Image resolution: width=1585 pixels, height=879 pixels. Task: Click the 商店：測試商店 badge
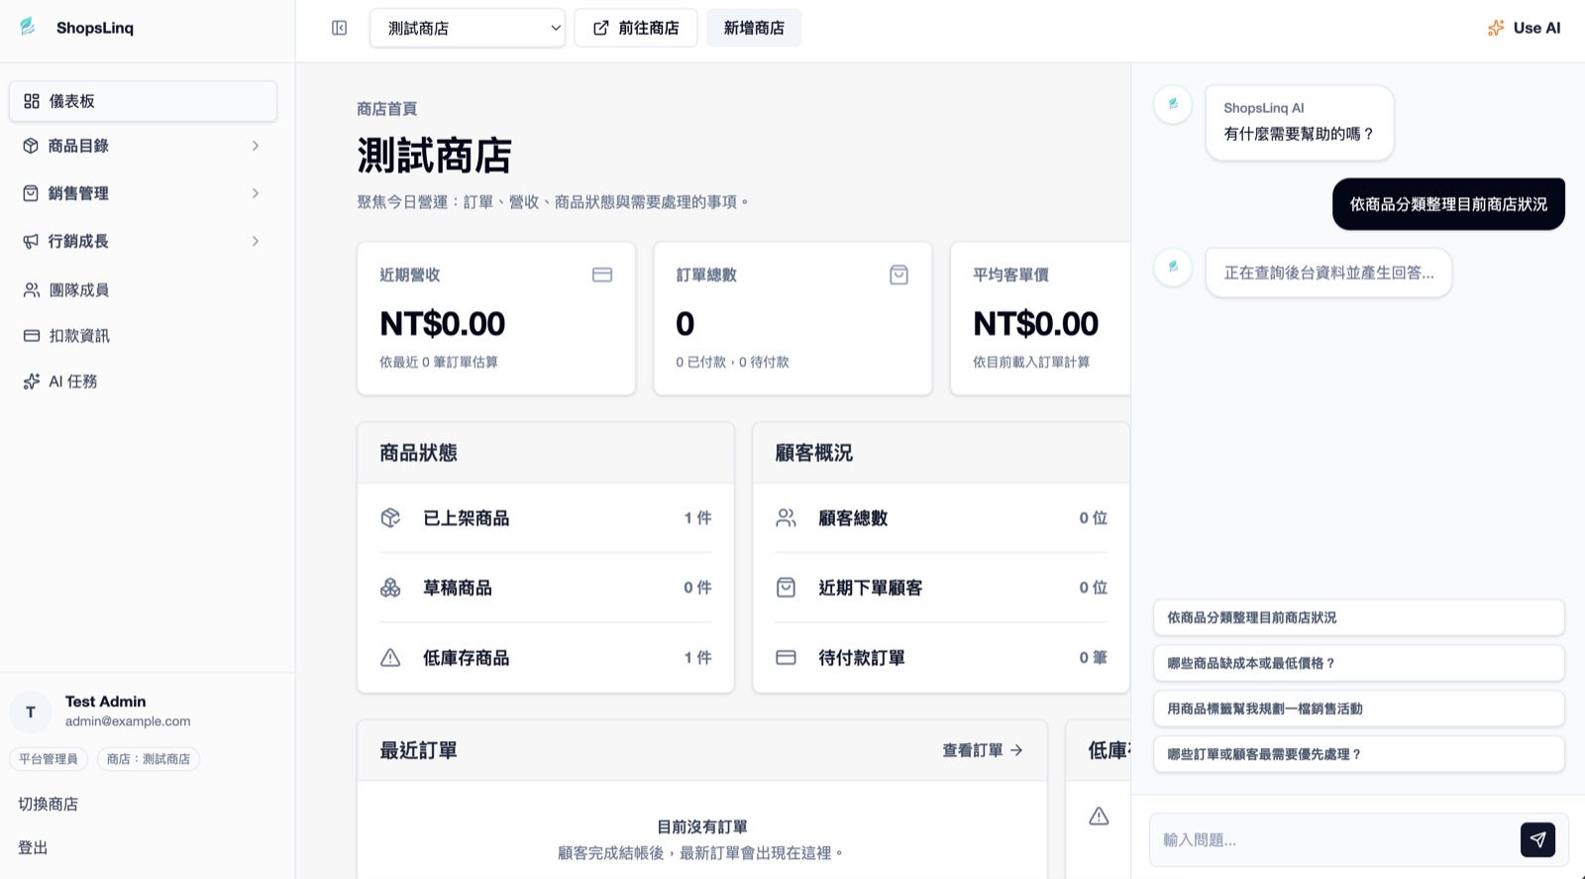pyautogui.click(x=149, y=759)
